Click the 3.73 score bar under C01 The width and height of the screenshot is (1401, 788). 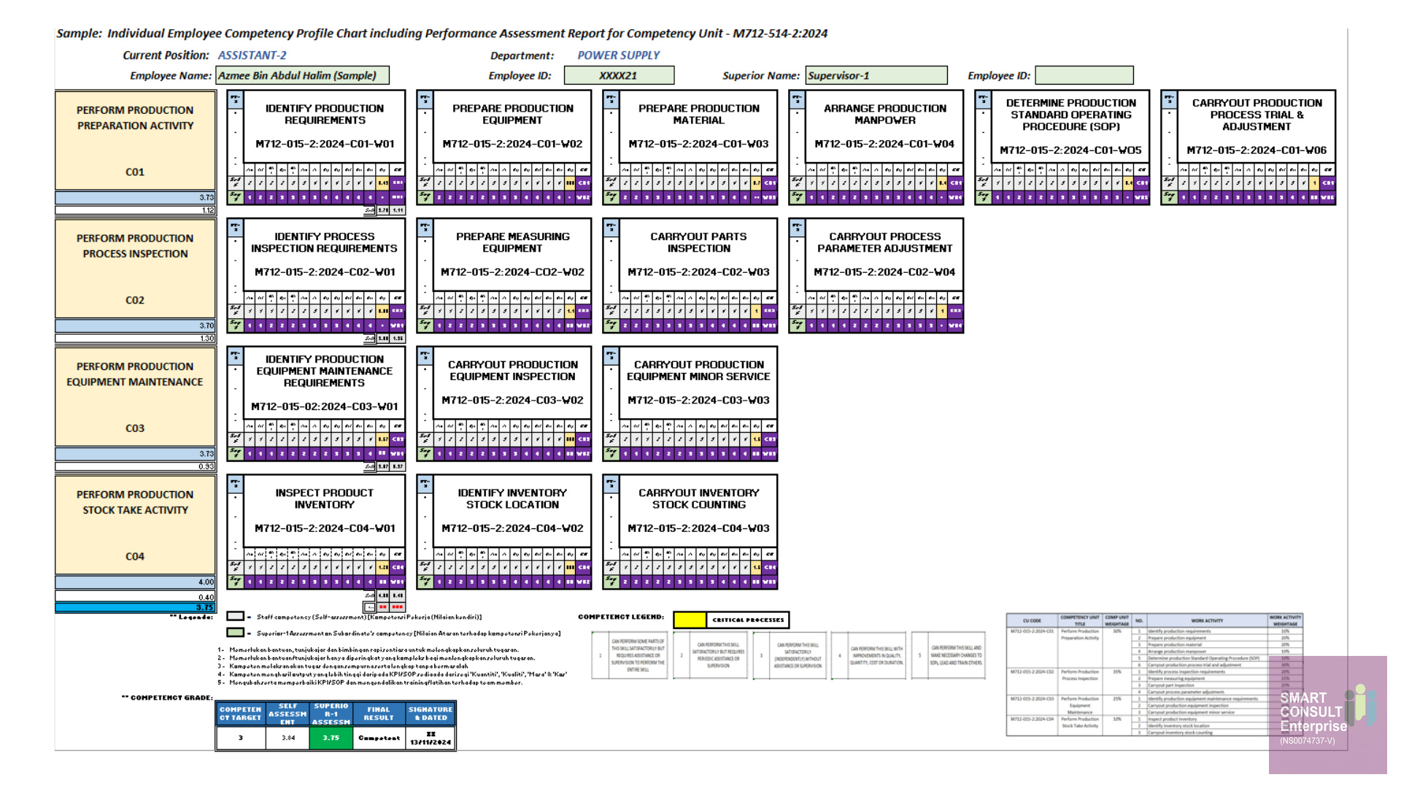coord(135,198)
